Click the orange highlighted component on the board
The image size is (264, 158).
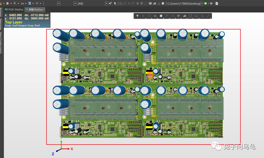pos(150,74)
